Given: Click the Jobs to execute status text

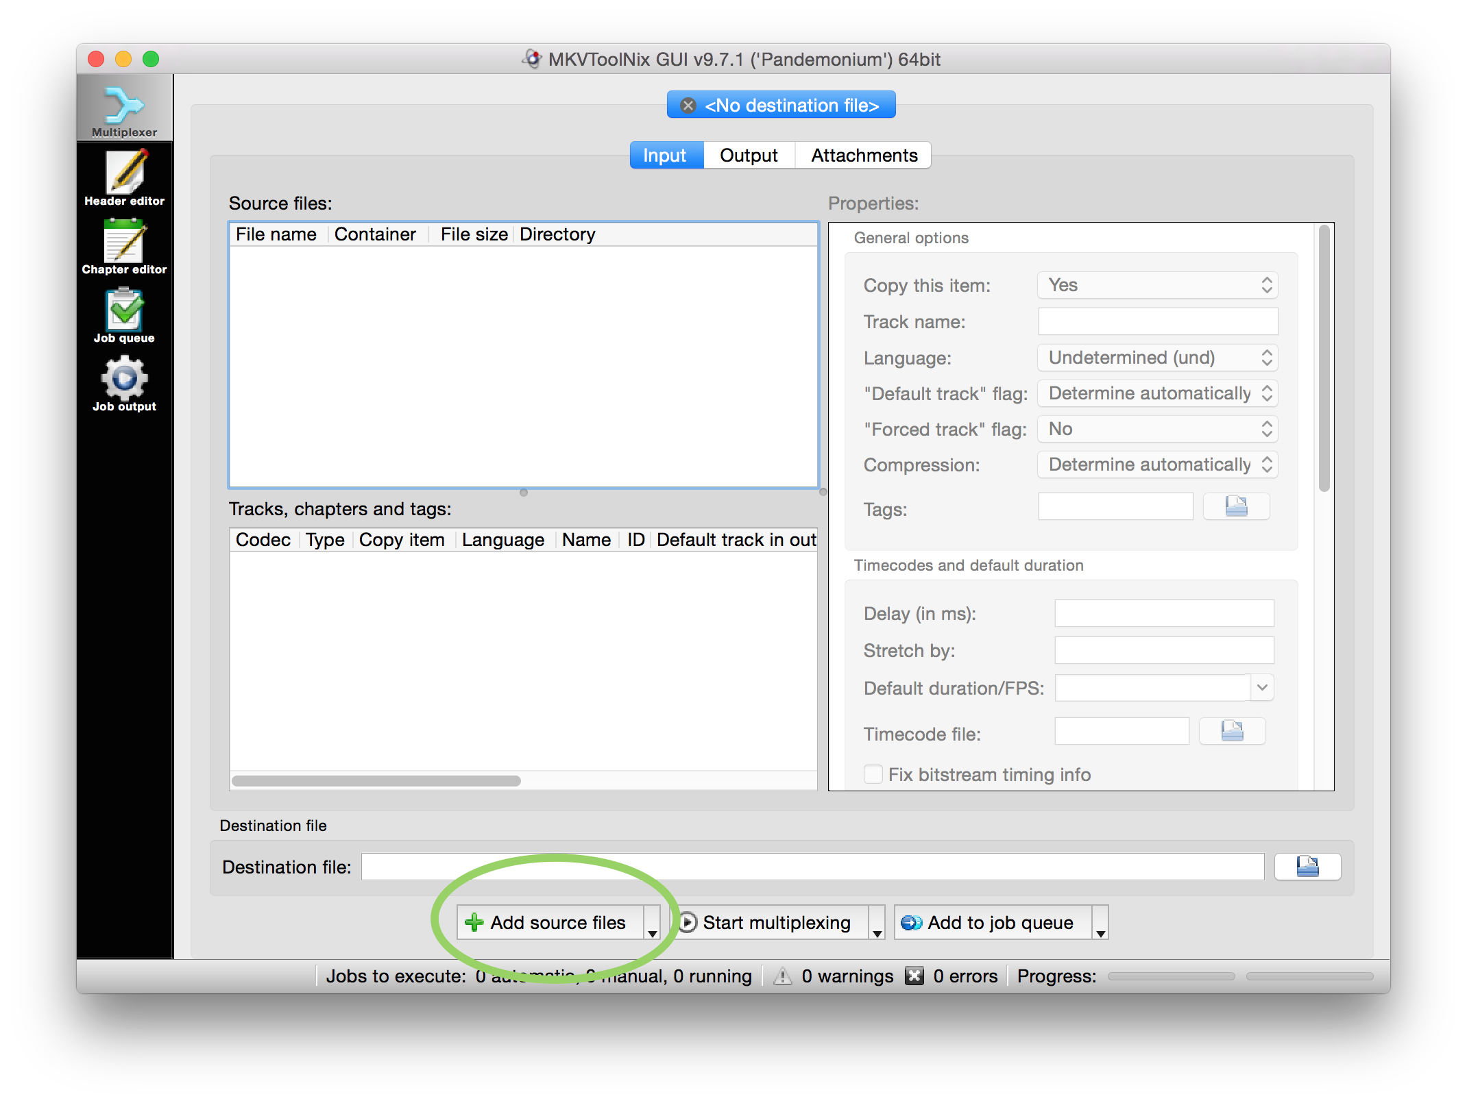Looking at the screenshot, I should pyautogui.click(x=539, y=976).
